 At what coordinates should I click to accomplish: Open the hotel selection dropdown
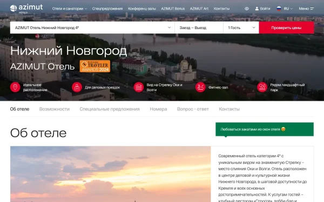(x=92, y=27)
